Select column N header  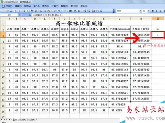158,19
